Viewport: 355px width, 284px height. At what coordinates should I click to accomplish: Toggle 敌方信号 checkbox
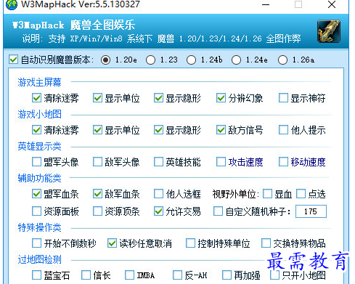[221, 130]
